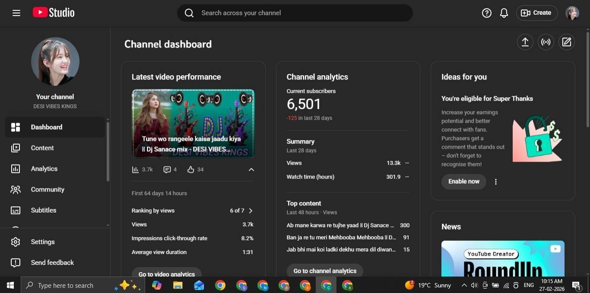Screen dimensions: 590x293
Task: Click the Go live broadcast icon
Action: click(546, 42)
